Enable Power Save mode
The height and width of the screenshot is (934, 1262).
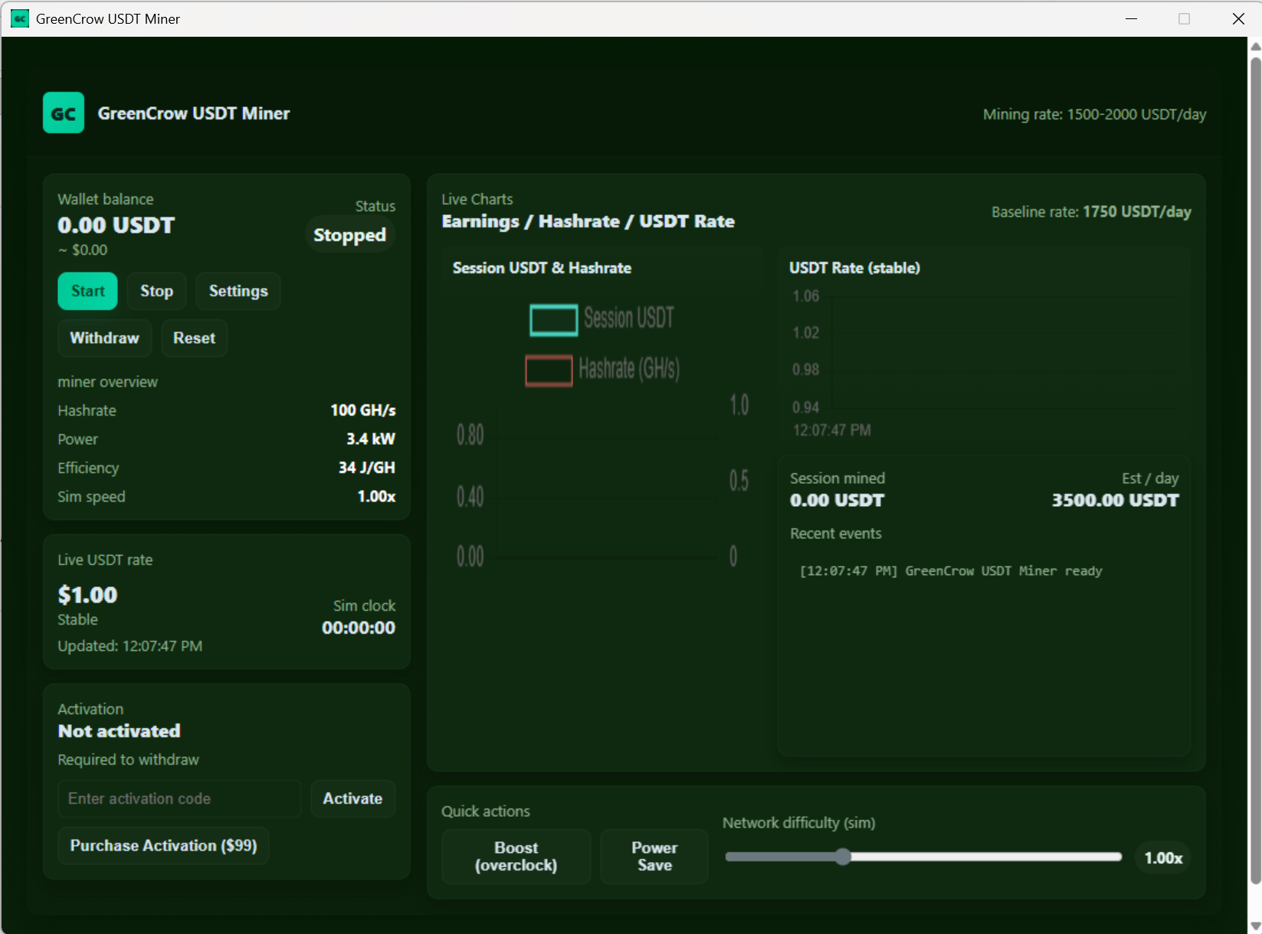653,857
